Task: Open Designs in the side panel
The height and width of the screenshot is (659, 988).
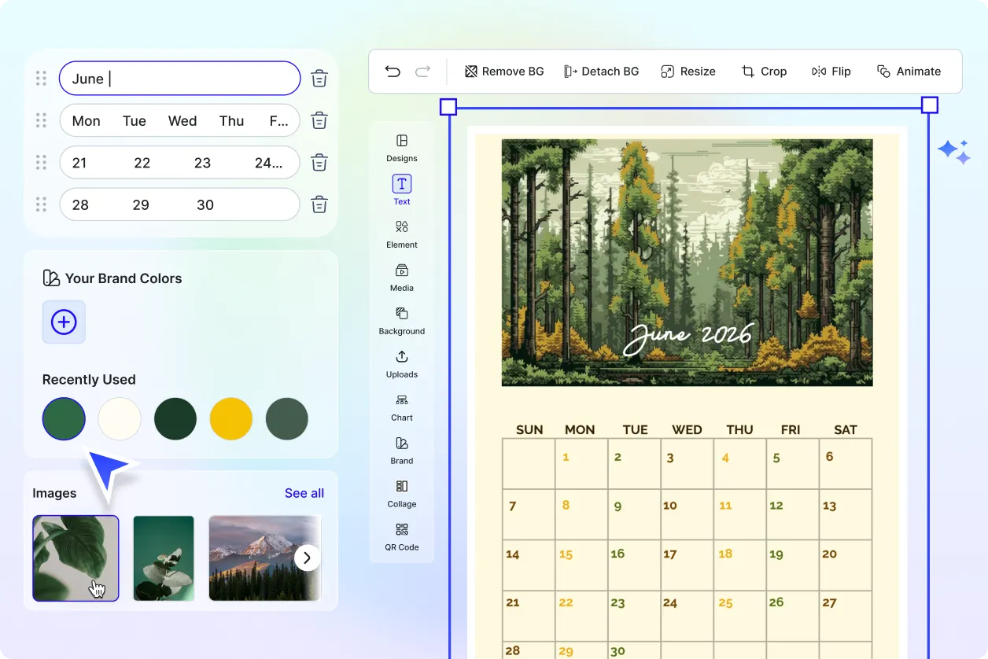Action: coord(402,147)
